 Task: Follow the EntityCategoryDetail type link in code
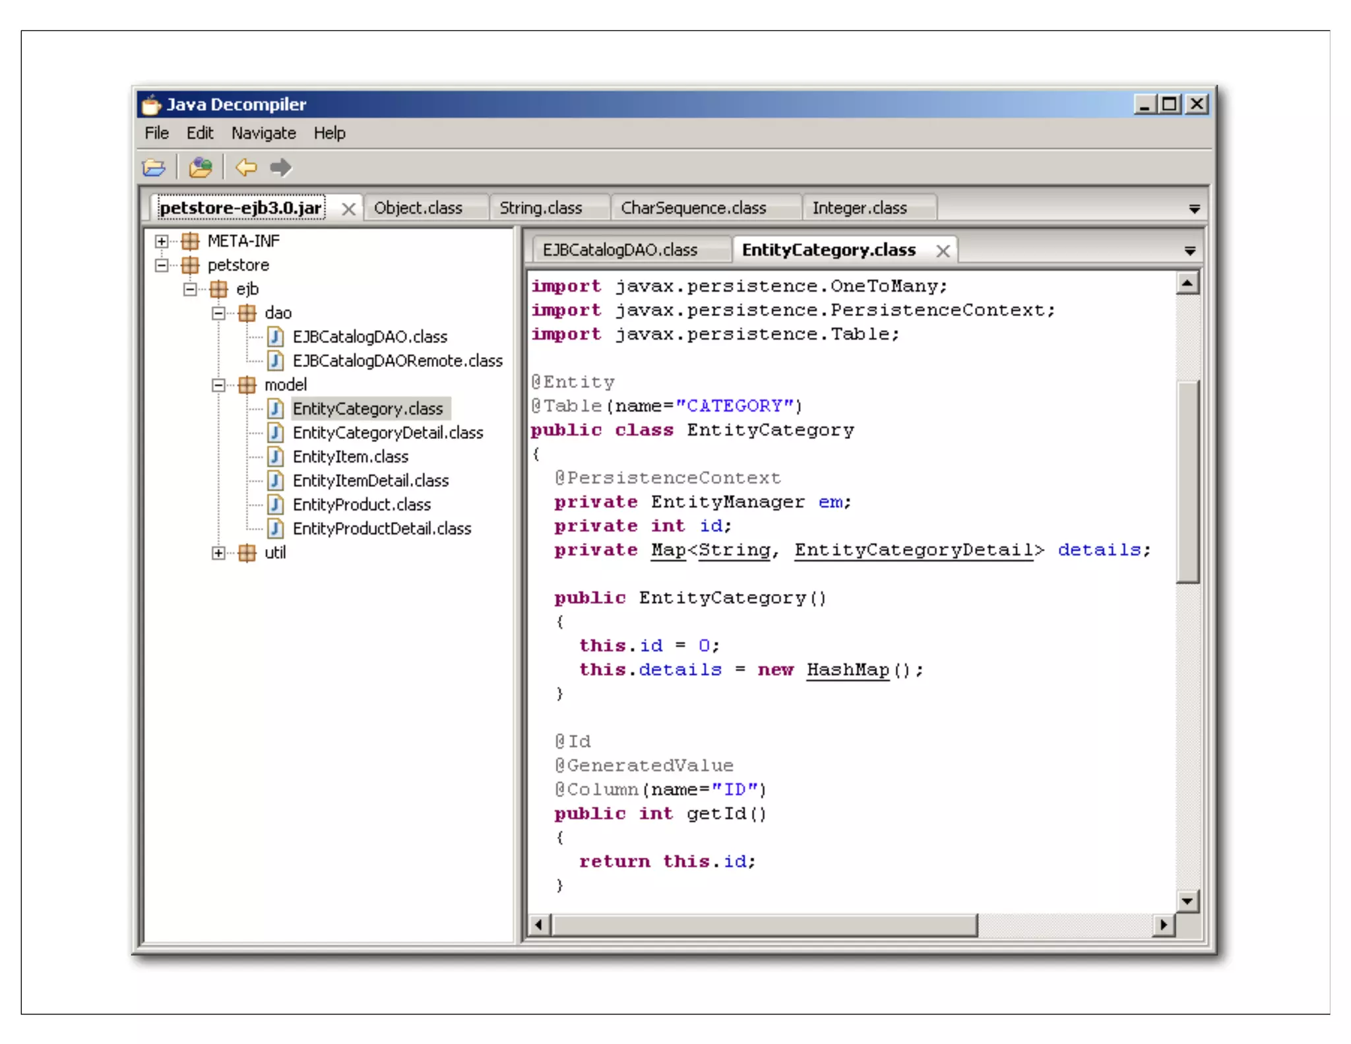(913, 550)
